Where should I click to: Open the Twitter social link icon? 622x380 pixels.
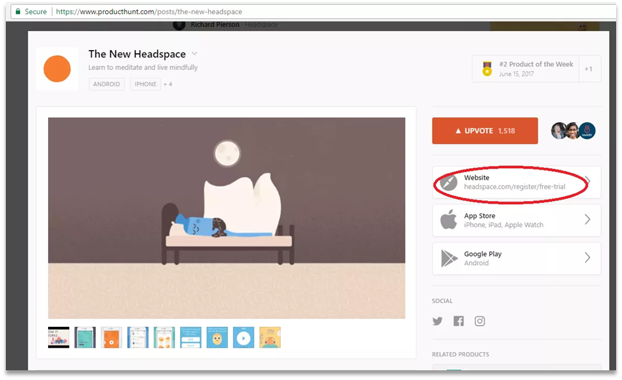pos(438,321)
